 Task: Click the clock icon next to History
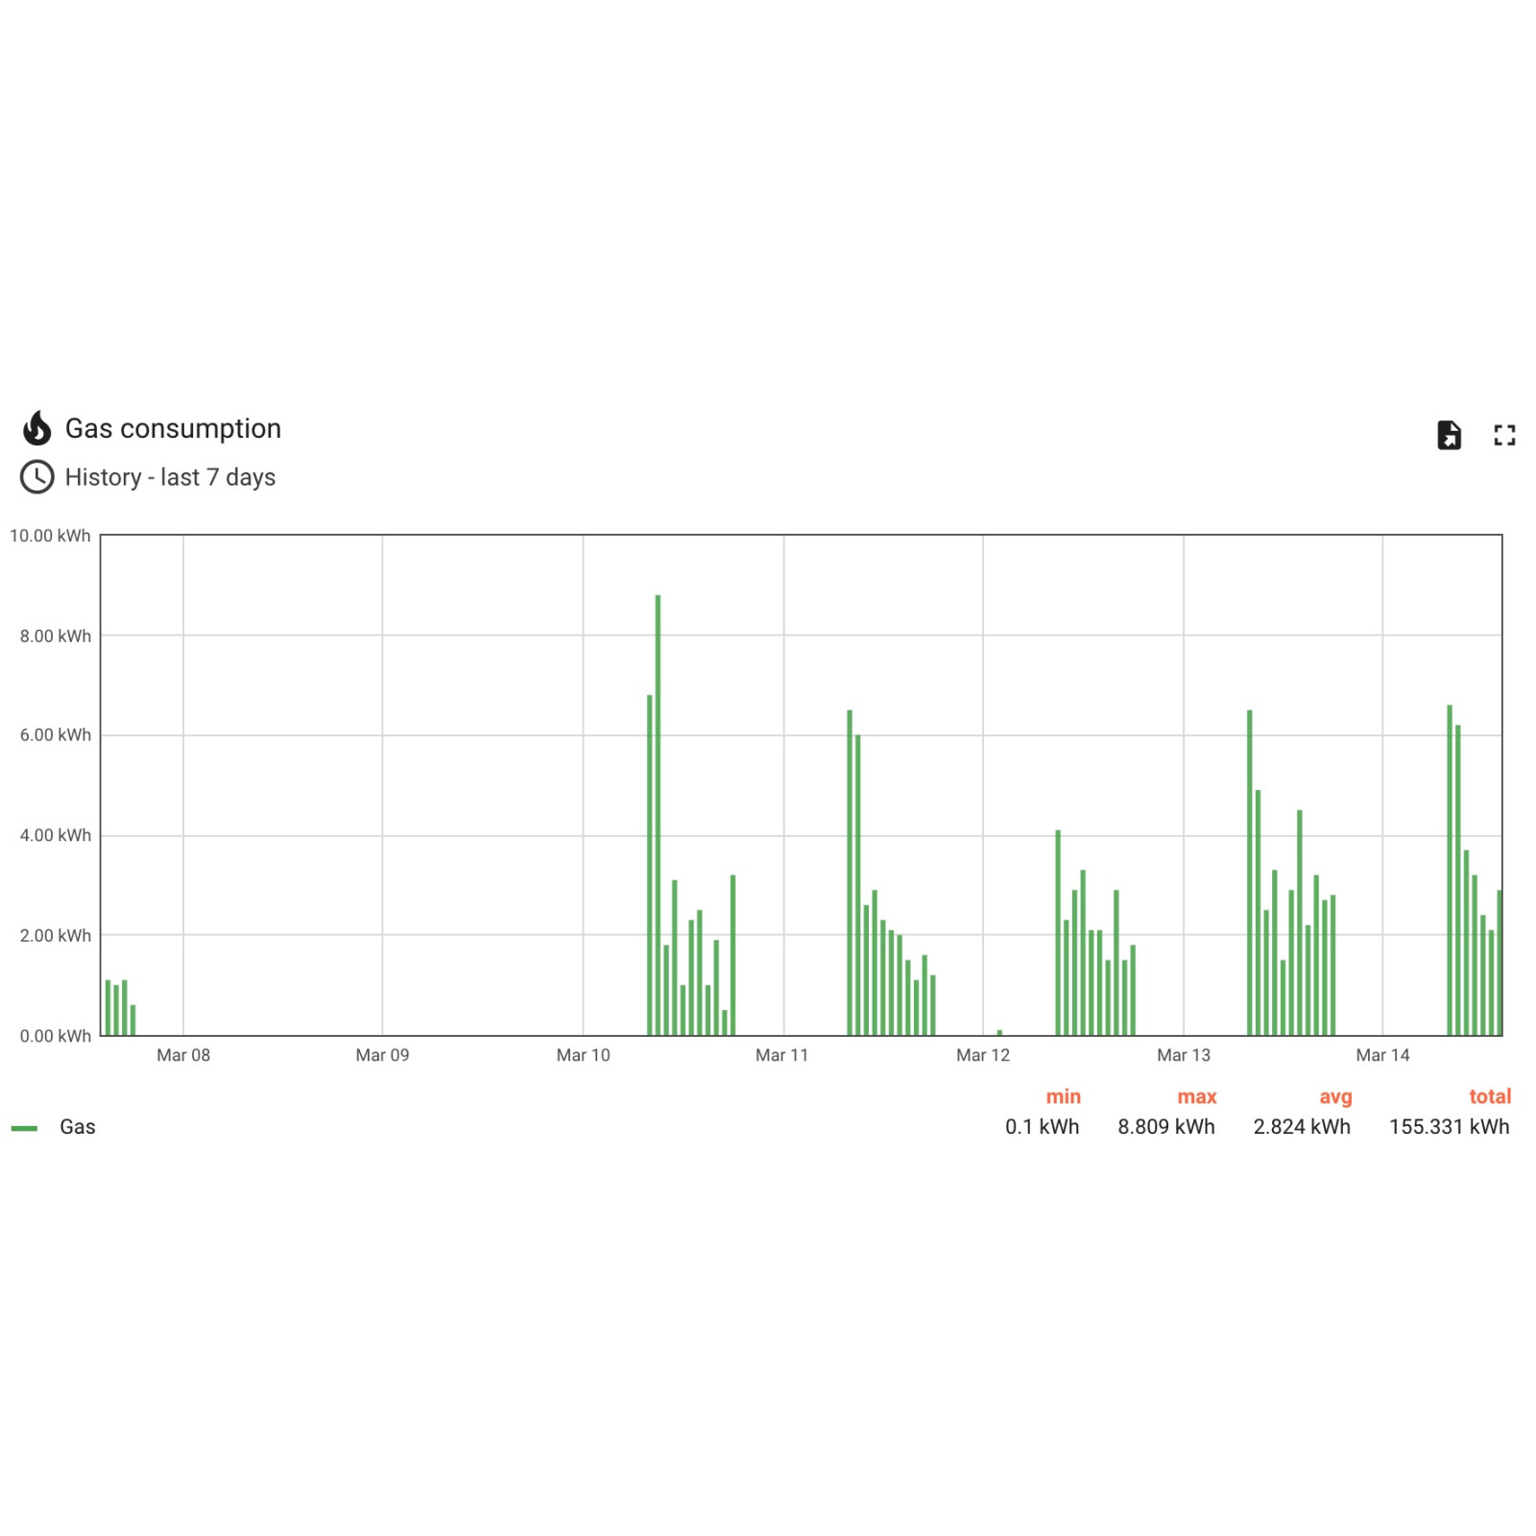(37, 477)
